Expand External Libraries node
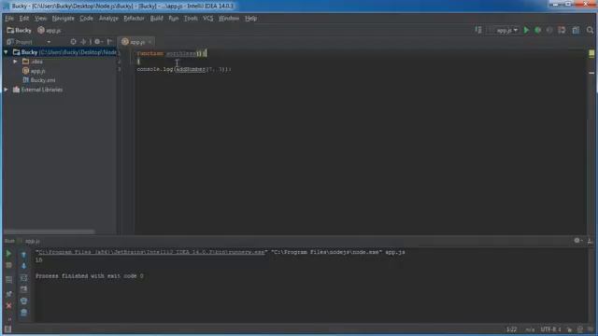This screenshot has height=336, width=598. (x=6, y=90)
